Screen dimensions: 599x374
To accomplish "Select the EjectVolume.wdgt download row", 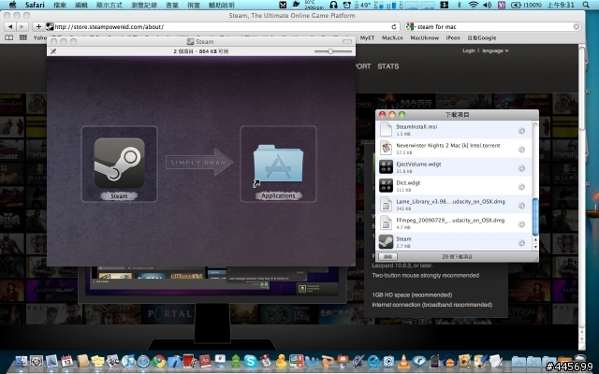I will pos(454,167).
